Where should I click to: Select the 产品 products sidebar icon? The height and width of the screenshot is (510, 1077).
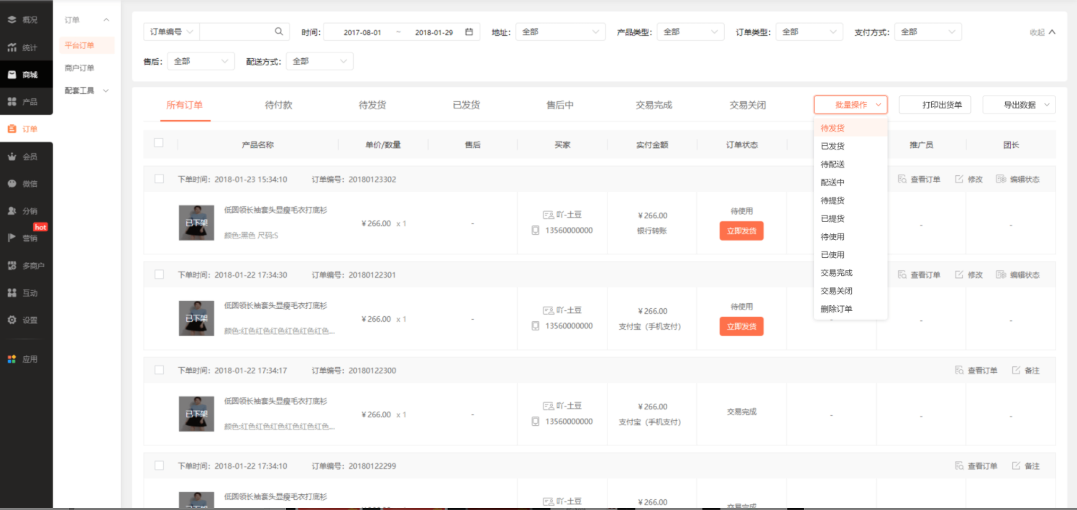[x=12, y=102]
